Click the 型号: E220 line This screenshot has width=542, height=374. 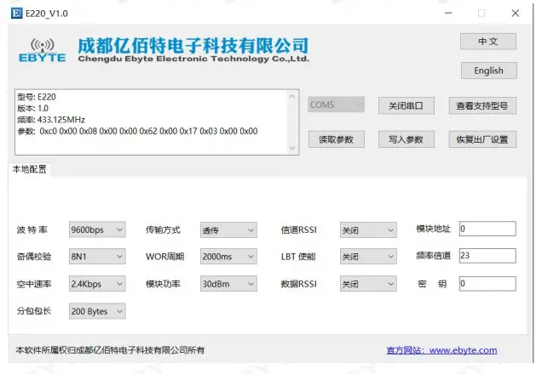point(37,97)
